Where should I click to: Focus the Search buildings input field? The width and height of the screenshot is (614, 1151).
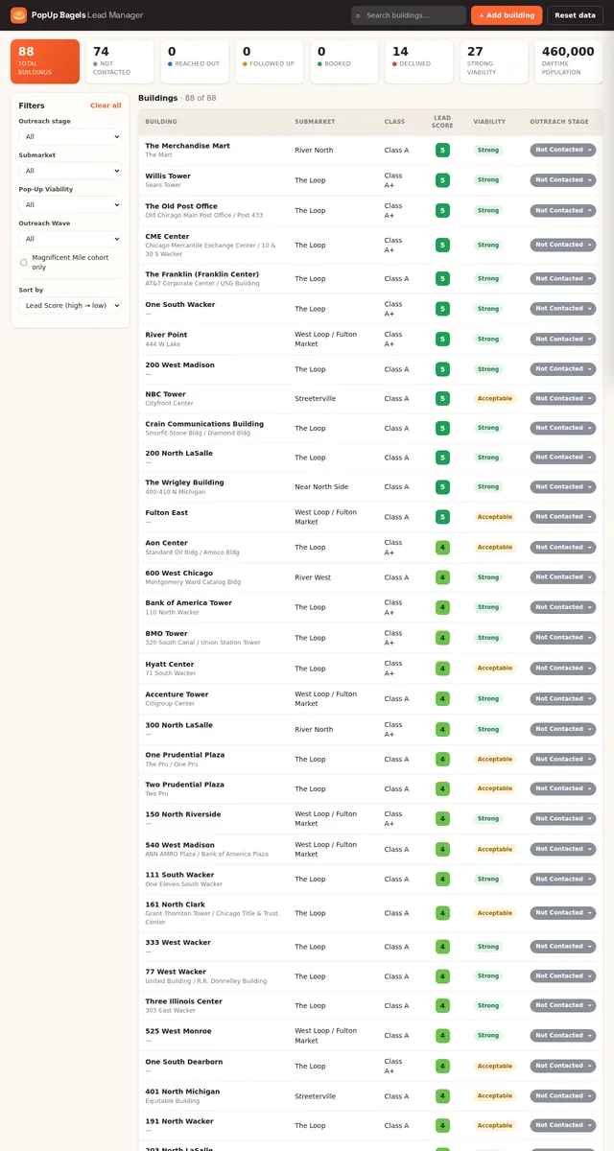tap(409, 15)
